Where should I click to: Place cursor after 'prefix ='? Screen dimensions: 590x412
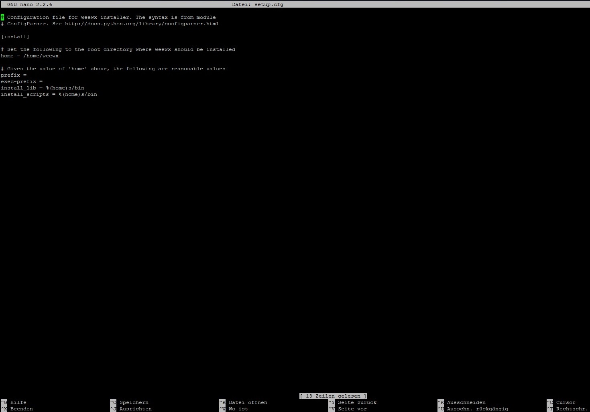click(x=28, y=75)
